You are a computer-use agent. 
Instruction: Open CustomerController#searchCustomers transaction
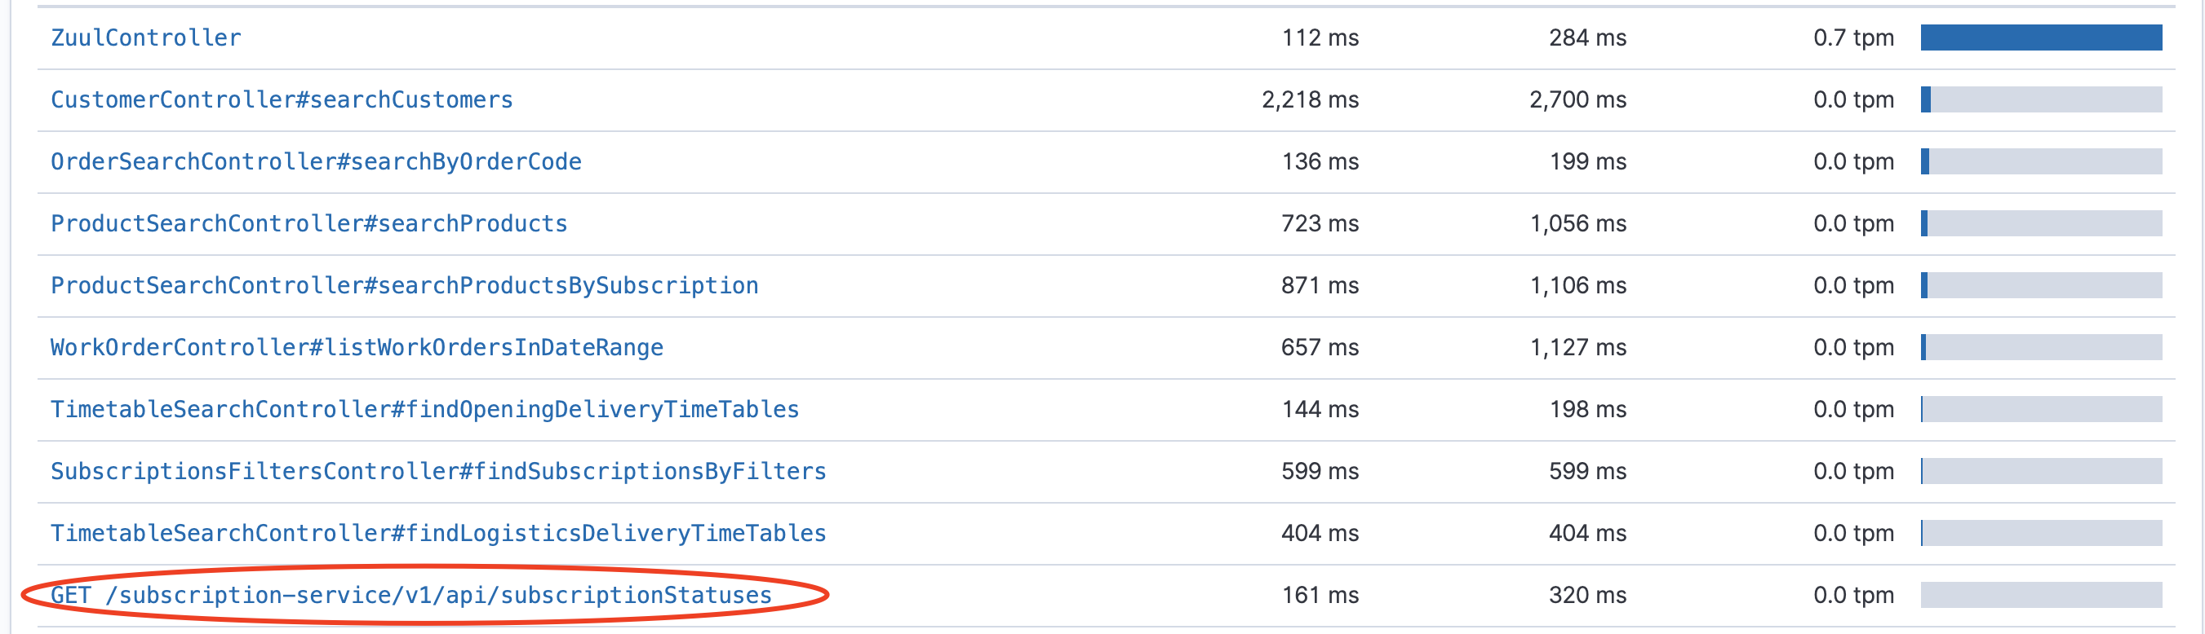[x=282, y=100]
